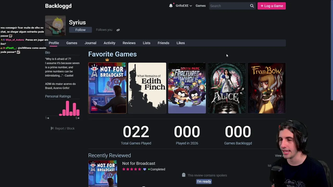
Task: Switch to the Reviews tab
Action: click(129, 43)
